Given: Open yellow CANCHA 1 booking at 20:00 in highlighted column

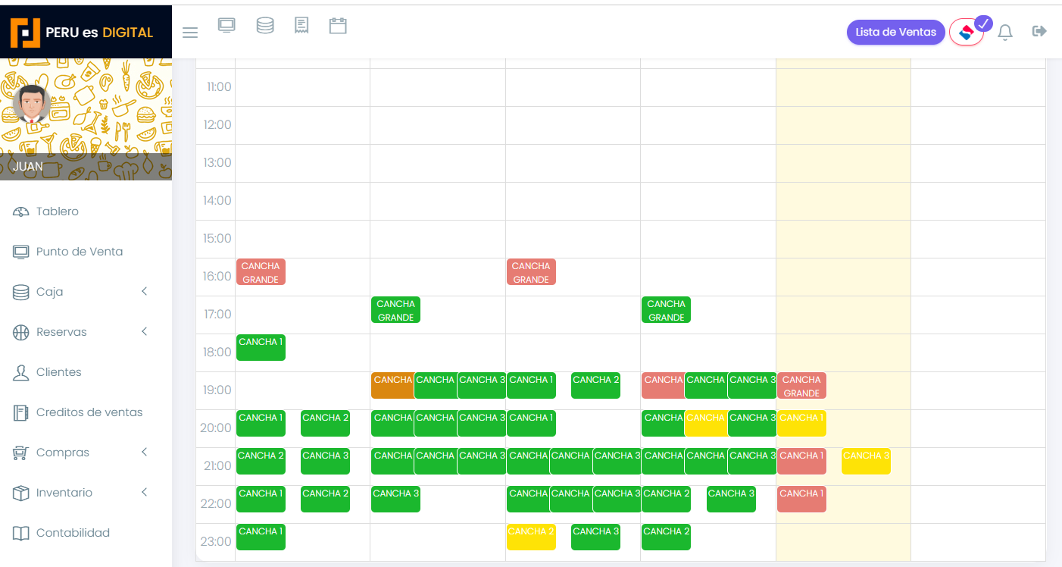Looking at the screenshot, I should click(x=801, y=424).
